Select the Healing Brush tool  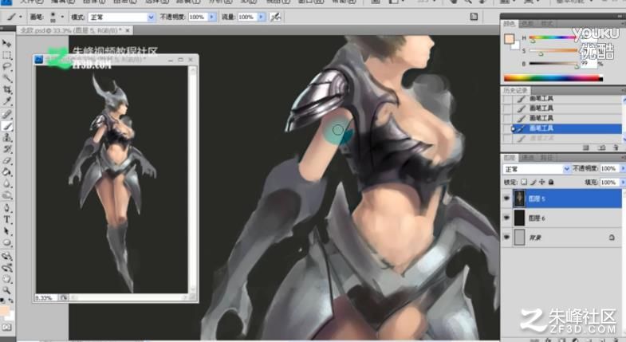point(6,115)
